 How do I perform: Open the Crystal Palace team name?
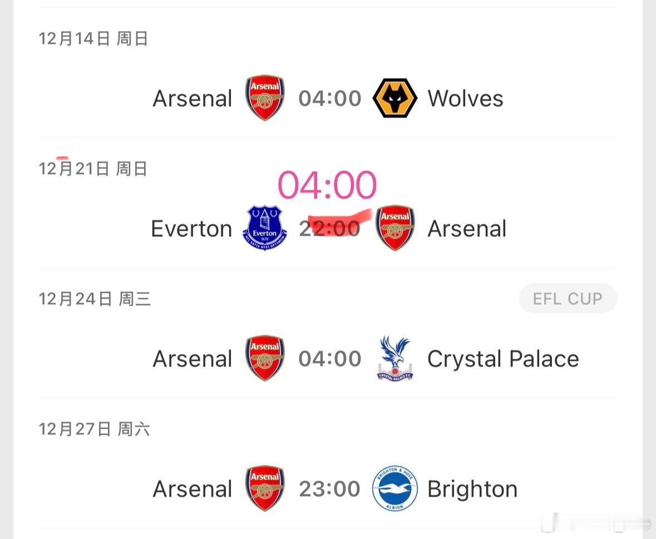[x=502, y=359]
